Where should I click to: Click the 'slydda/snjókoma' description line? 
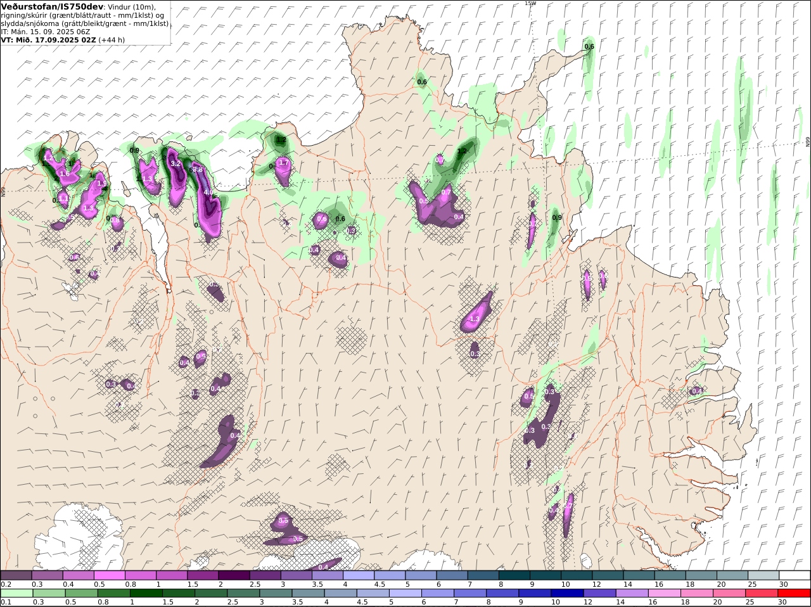85,23
